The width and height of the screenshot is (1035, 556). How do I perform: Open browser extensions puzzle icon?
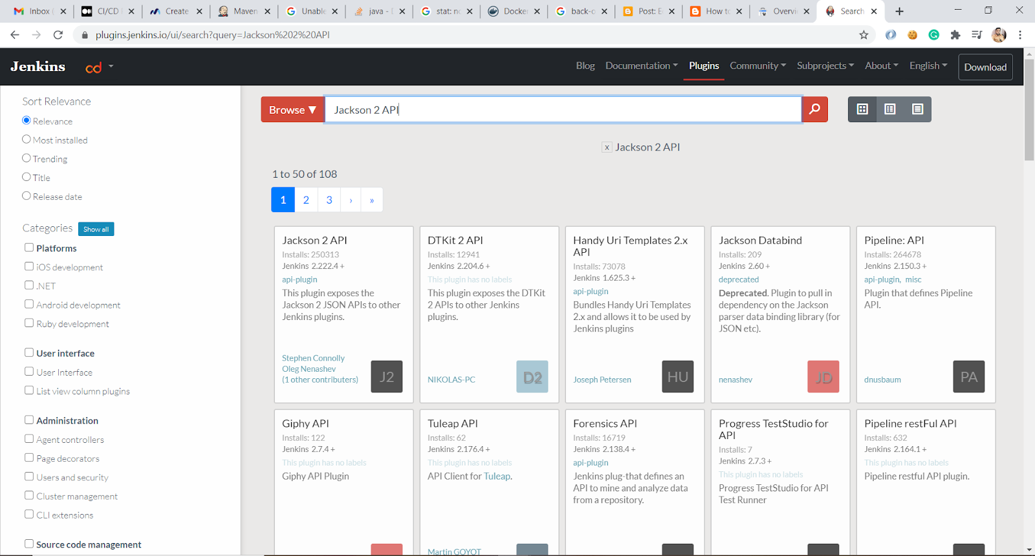coord(955,35)
